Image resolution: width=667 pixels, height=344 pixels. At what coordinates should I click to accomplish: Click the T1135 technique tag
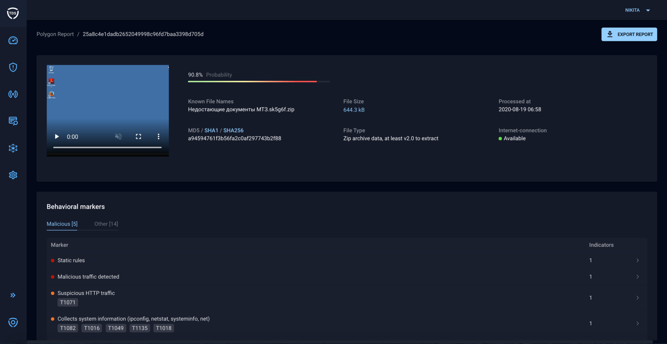(x=140, y=328)
